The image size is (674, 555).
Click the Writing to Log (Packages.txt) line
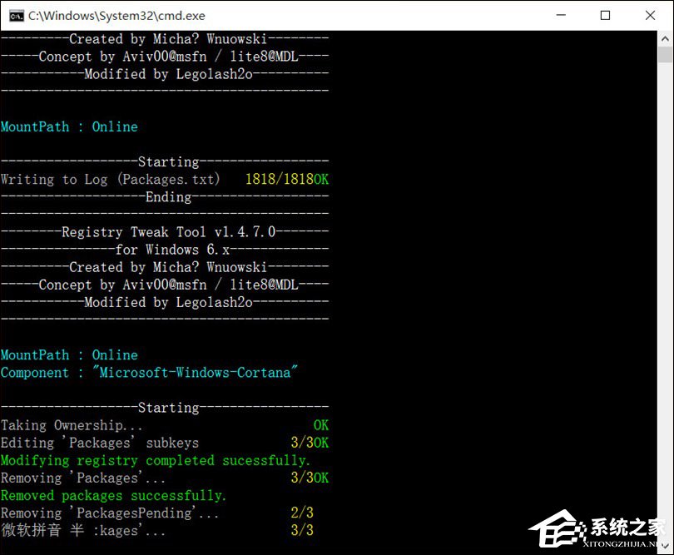(108, 179)
